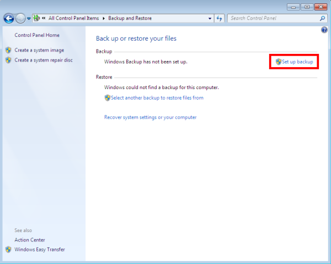
Task: Open Create a system repair disc
Action: [44, 60]
